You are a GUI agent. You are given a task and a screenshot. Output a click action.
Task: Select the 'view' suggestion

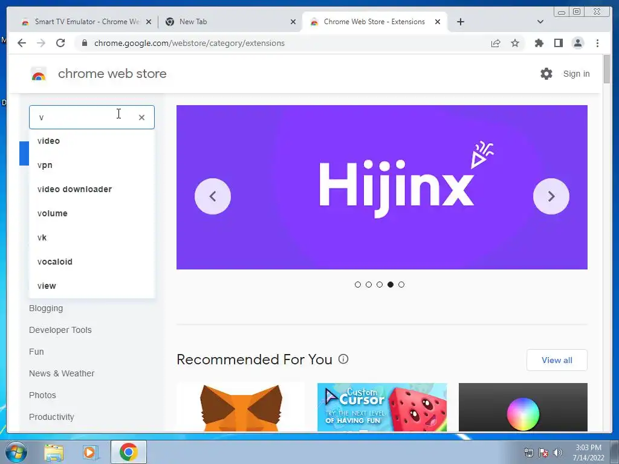coord(92,286)
